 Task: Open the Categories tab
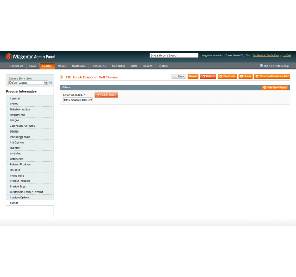click(30, 159)
